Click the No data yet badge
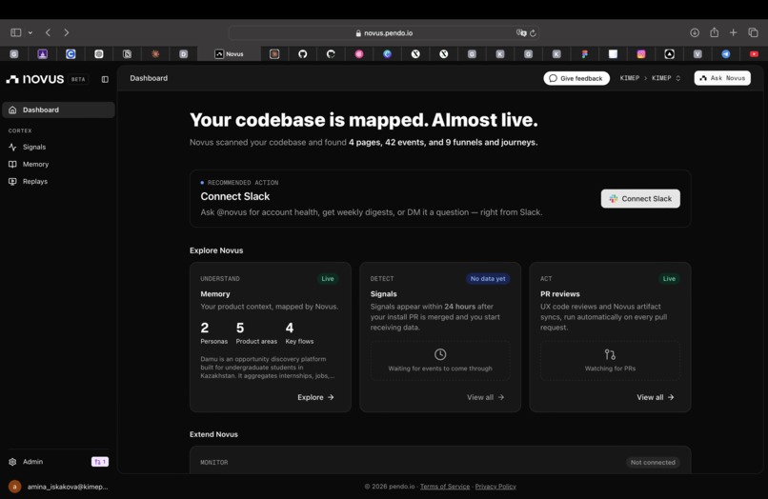Screen dimensions: 768x499 (488, 279)
